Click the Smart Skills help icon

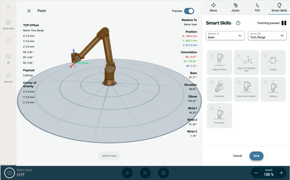coord(238,23)
